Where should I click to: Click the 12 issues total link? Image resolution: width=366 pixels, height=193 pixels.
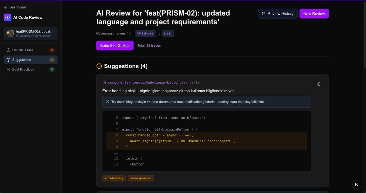tap(155, 45)
